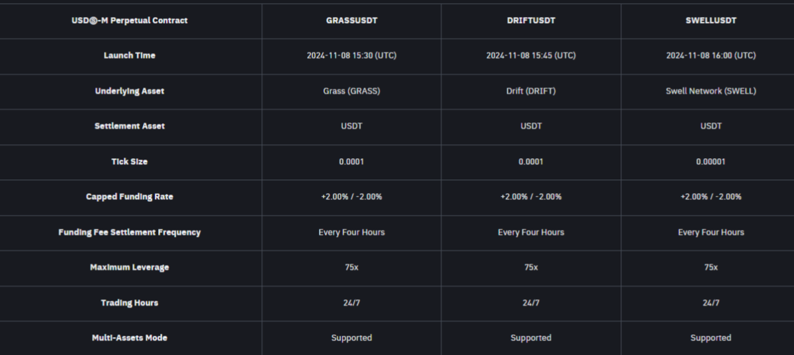Select SWELLUSDT launch time 16:00 UTC

click(711, 56)
